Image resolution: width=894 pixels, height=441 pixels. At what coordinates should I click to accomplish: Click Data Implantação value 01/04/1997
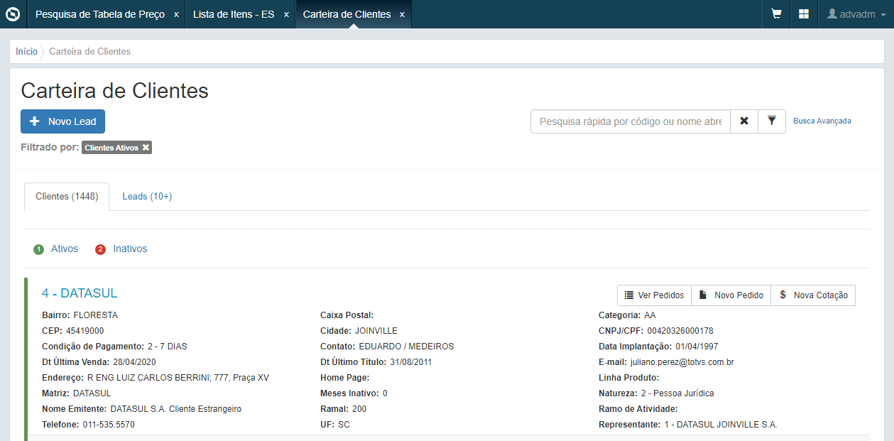[x=697, y=347]
